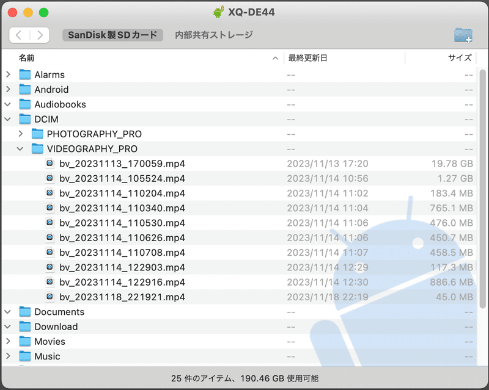Click the window title XQ-DE44
The image size is (489, 390).
[x=251, y=12]
